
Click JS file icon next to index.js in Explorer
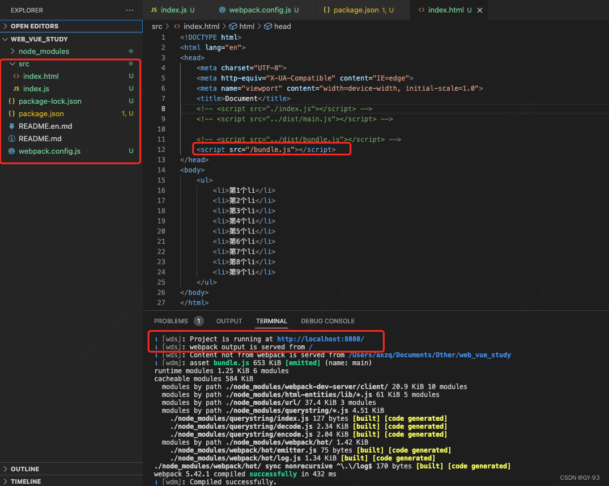(16, 88)
